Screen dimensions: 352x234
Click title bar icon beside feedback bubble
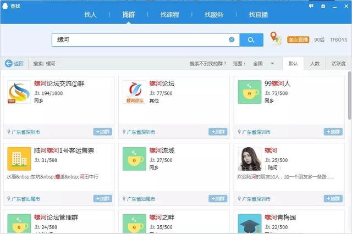tap(323, 6)
